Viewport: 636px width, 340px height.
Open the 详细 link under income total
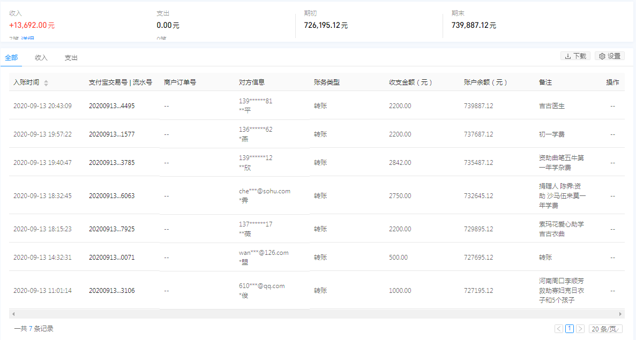click(28, 39)
